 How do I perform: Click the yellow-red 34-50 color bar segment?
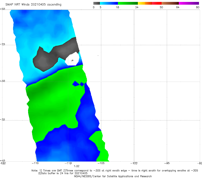click(150, 3)
